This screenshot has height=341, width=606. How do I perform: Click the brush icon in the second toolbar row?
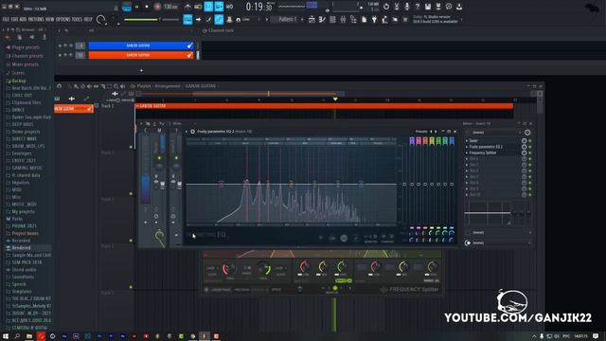208,19
